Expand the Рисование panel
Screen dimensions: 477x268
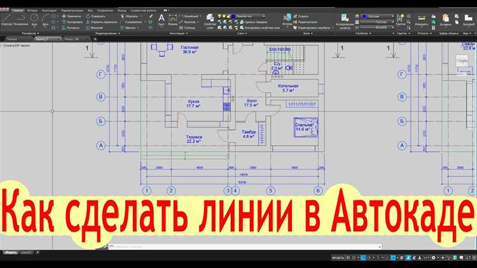[x=30, y=33]
